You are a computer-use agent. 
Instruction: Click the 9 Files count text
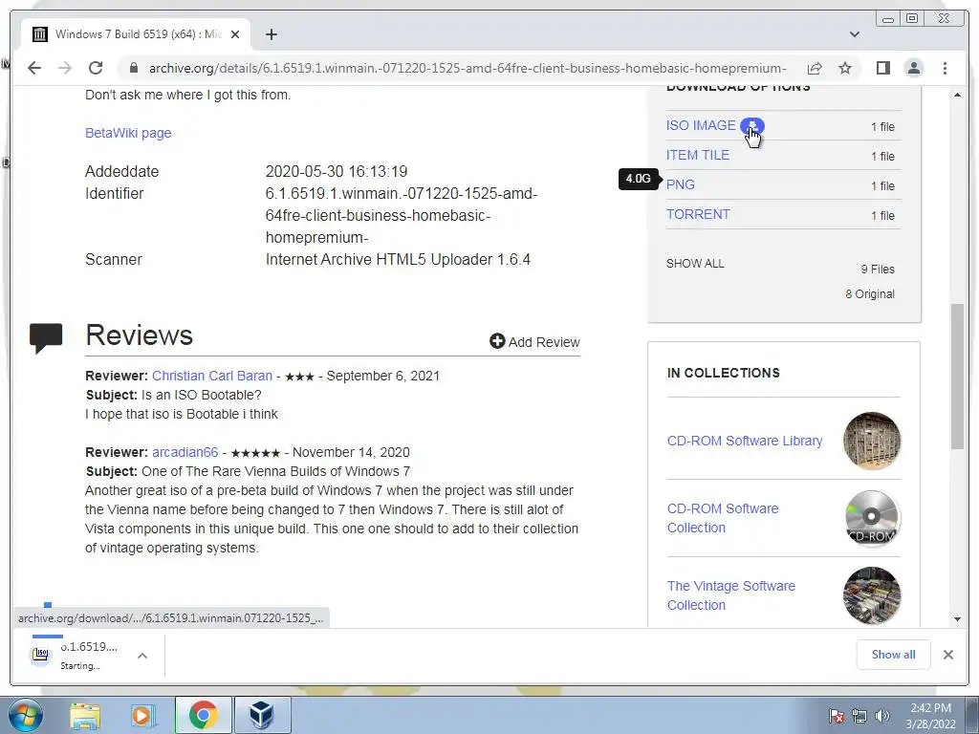coord(878,269)
